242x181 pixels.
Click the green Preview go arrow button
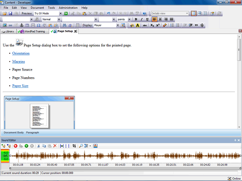(x=66, y=14)
